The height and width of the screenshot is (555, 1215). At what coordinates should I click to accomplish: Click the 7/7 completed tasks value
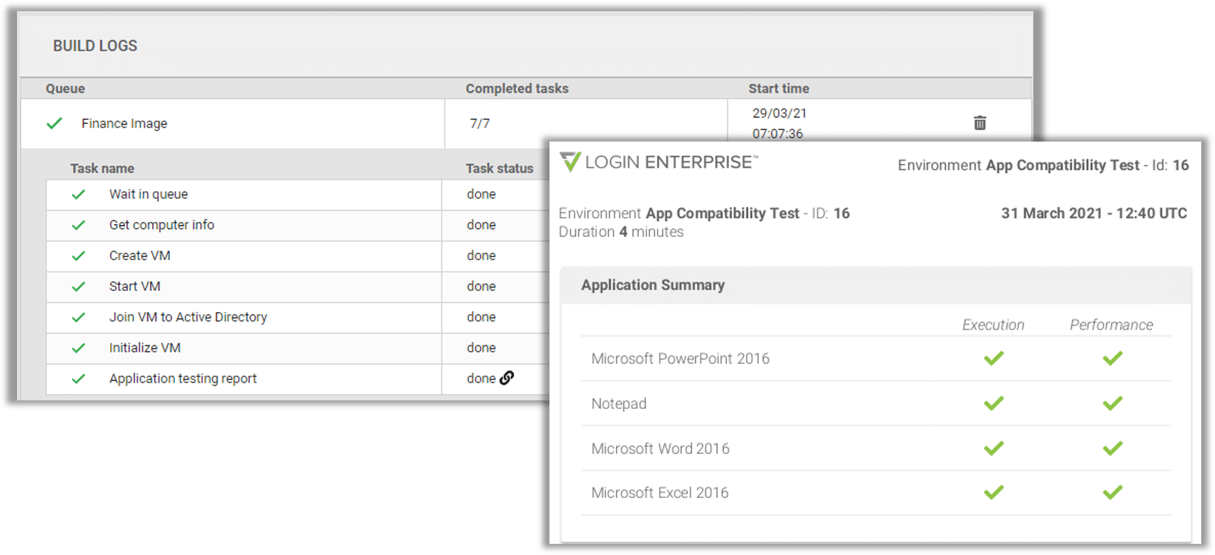coord(479,123)
